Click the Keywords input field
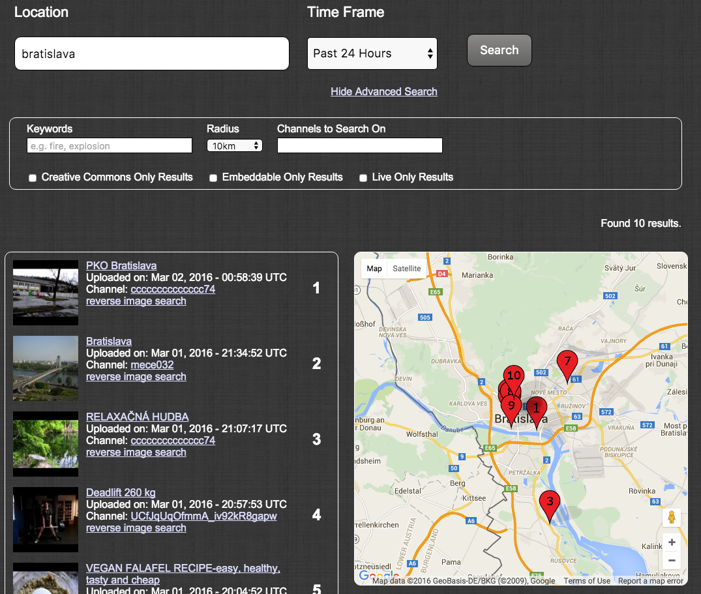 (110, 145)
